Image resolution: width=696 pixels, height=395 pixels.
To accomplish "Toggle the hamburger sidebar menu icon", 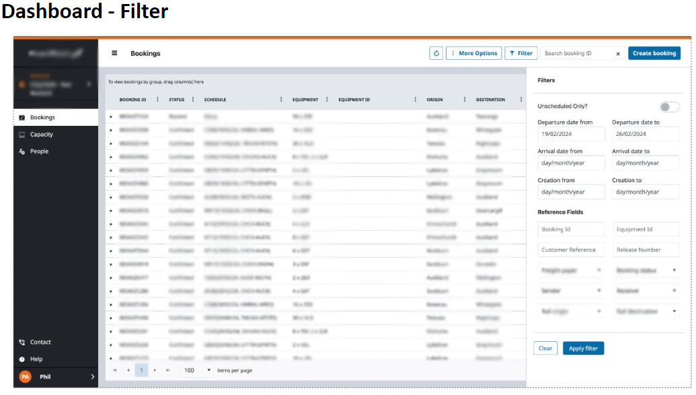I will click(x=114, y=53).
